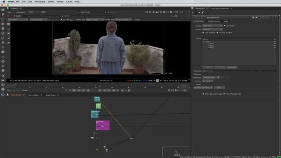This screenshot has height=158, width=281.
Task: Open the viewer rgba channel dropdown
Action: coord(11,12)
